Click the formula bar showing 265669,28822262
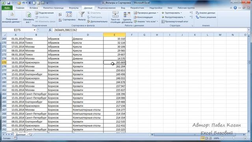The height and width of the screenshot is (142, 252). click(x=150, y=30)
